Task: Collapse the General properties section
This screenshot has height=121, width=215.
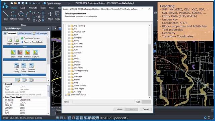Action: [x=4, y=84]
